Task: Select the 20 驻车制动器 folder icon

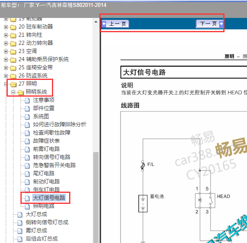Action: tap(13, 27)
